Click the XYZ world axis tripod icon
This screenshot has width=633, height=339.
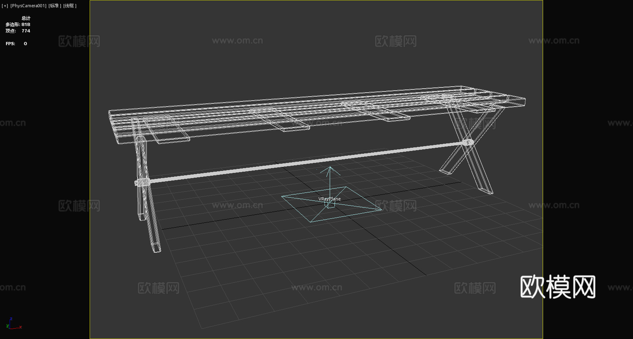[x=14, y=324]
